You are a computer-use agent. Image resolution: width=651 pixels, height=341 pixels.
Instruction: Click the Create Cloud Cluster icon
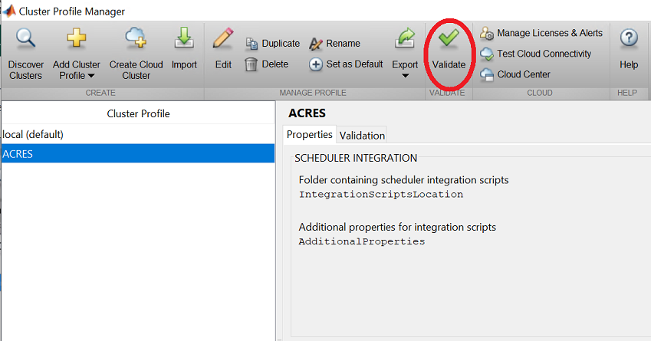(x=136, y=38)
